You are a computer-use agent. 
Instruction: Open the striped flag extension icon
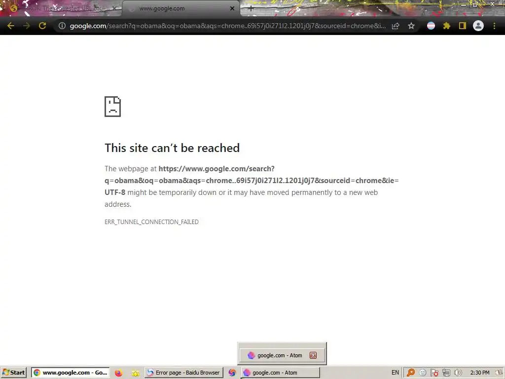point(431,26)
